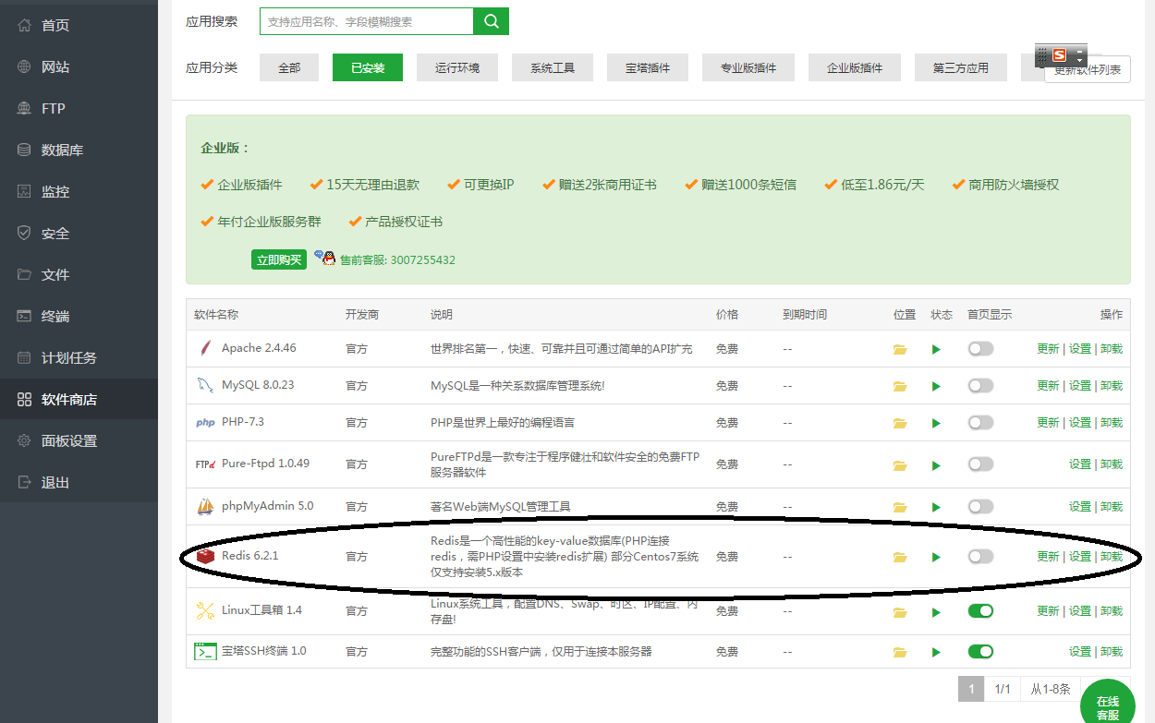This screenshot has width=1155, height=723.
Task: Open 数据库 in the sidebar
Action: [62, 150]
